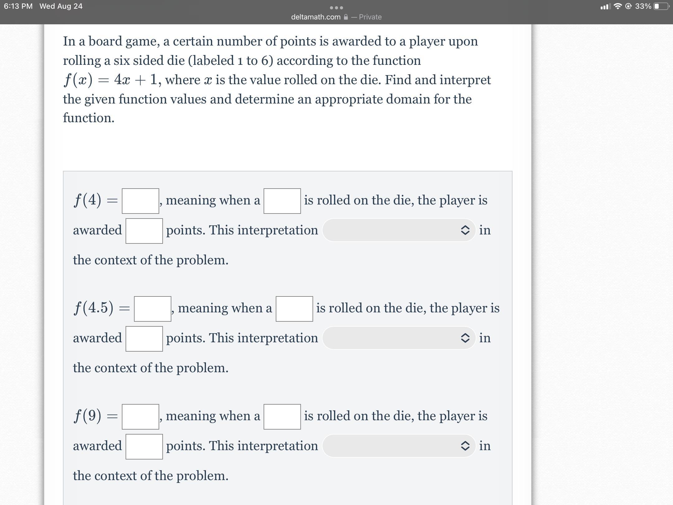Click the f(9) equals answer box
Image resolution: width=673 pixels, height=505 pixels.
141,417
